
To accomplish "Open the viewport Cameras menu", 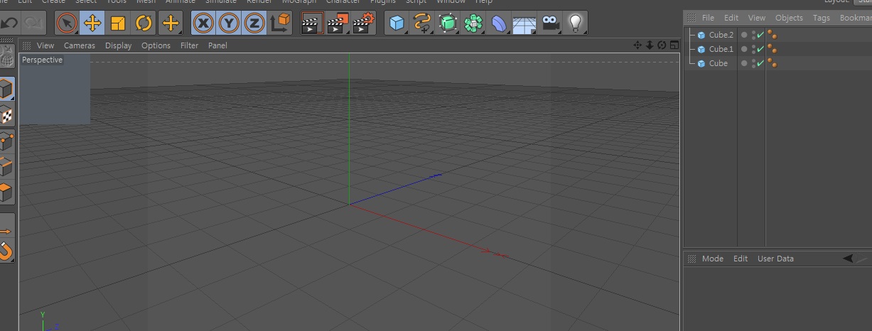I will (x=80, y=45).
